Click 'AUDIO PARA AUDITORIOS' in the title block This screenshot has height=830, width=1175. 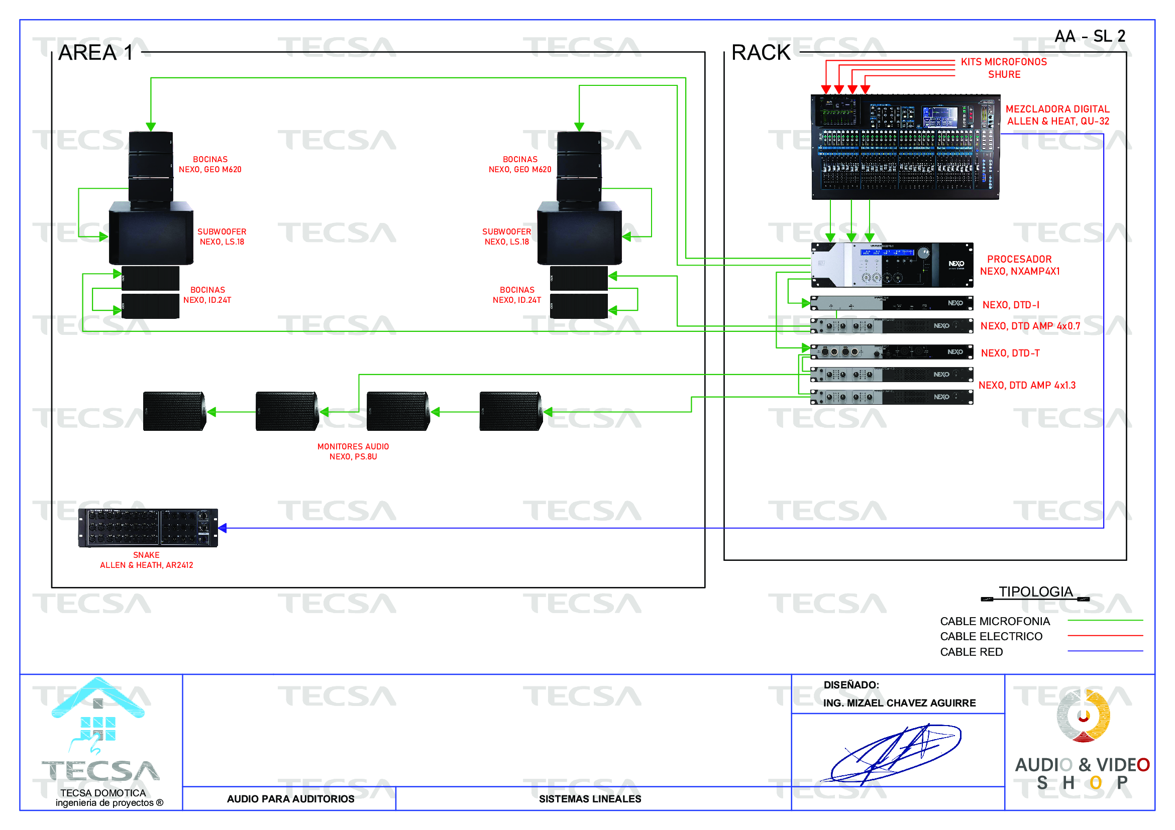(x=290, y=799)
